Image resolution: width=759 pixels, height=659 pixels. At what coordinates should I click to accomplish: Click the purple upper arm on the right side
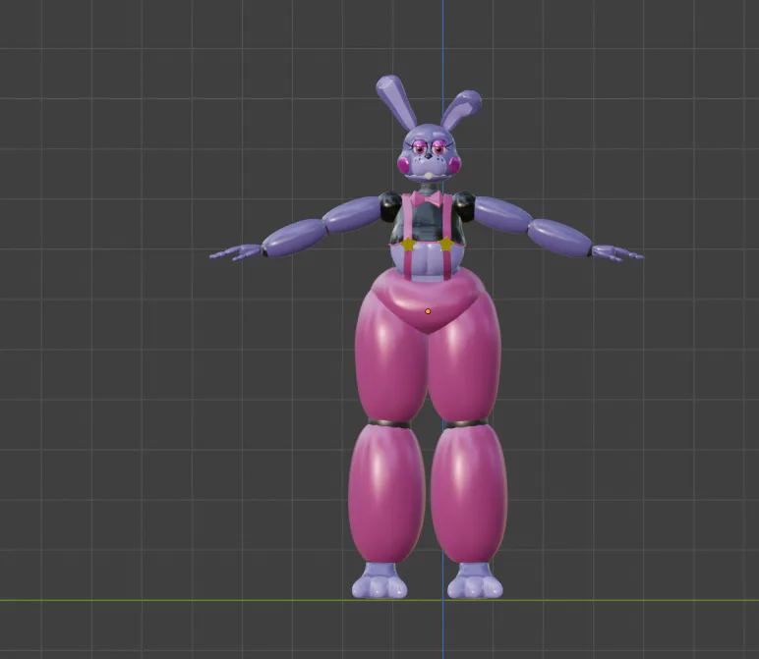click(503, 214)
